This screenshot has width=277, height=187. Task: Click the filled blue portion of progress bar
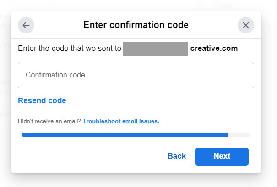[x=125, y=135]
